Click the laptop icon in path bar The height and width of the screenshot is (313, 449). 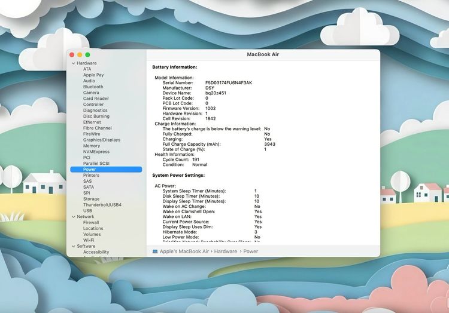(x=155, y=251)
